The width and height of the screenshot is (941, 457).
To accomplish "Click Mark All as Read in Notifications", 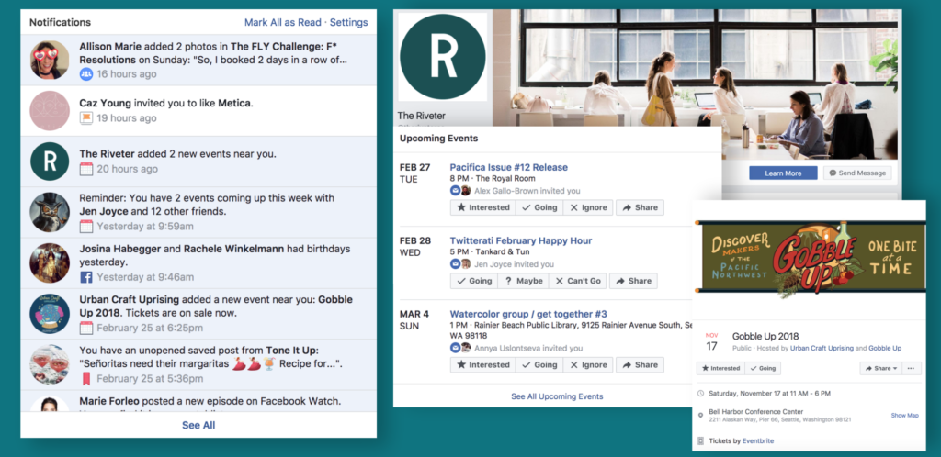I will coord(283,22).
